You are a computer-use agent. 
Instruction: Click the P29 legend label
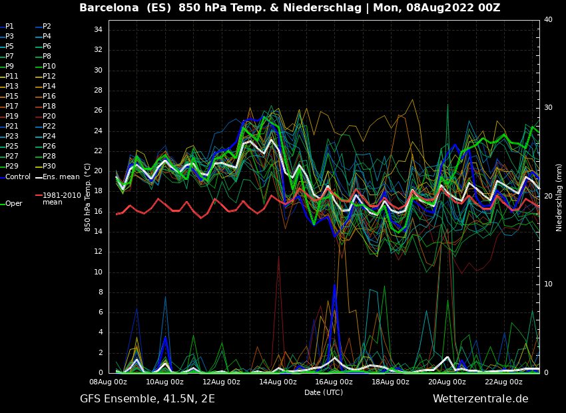click(9, 166)
